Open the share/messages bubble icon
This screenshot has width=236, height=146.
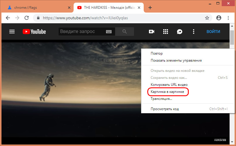(x=180, y=32)
